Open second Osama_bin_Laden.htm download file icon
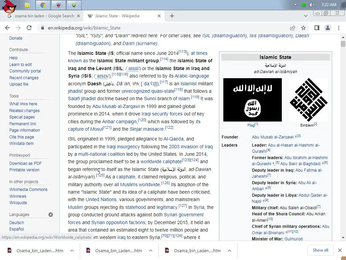The height and width of the screenshot is (260, 346). [x=88, y=250]
